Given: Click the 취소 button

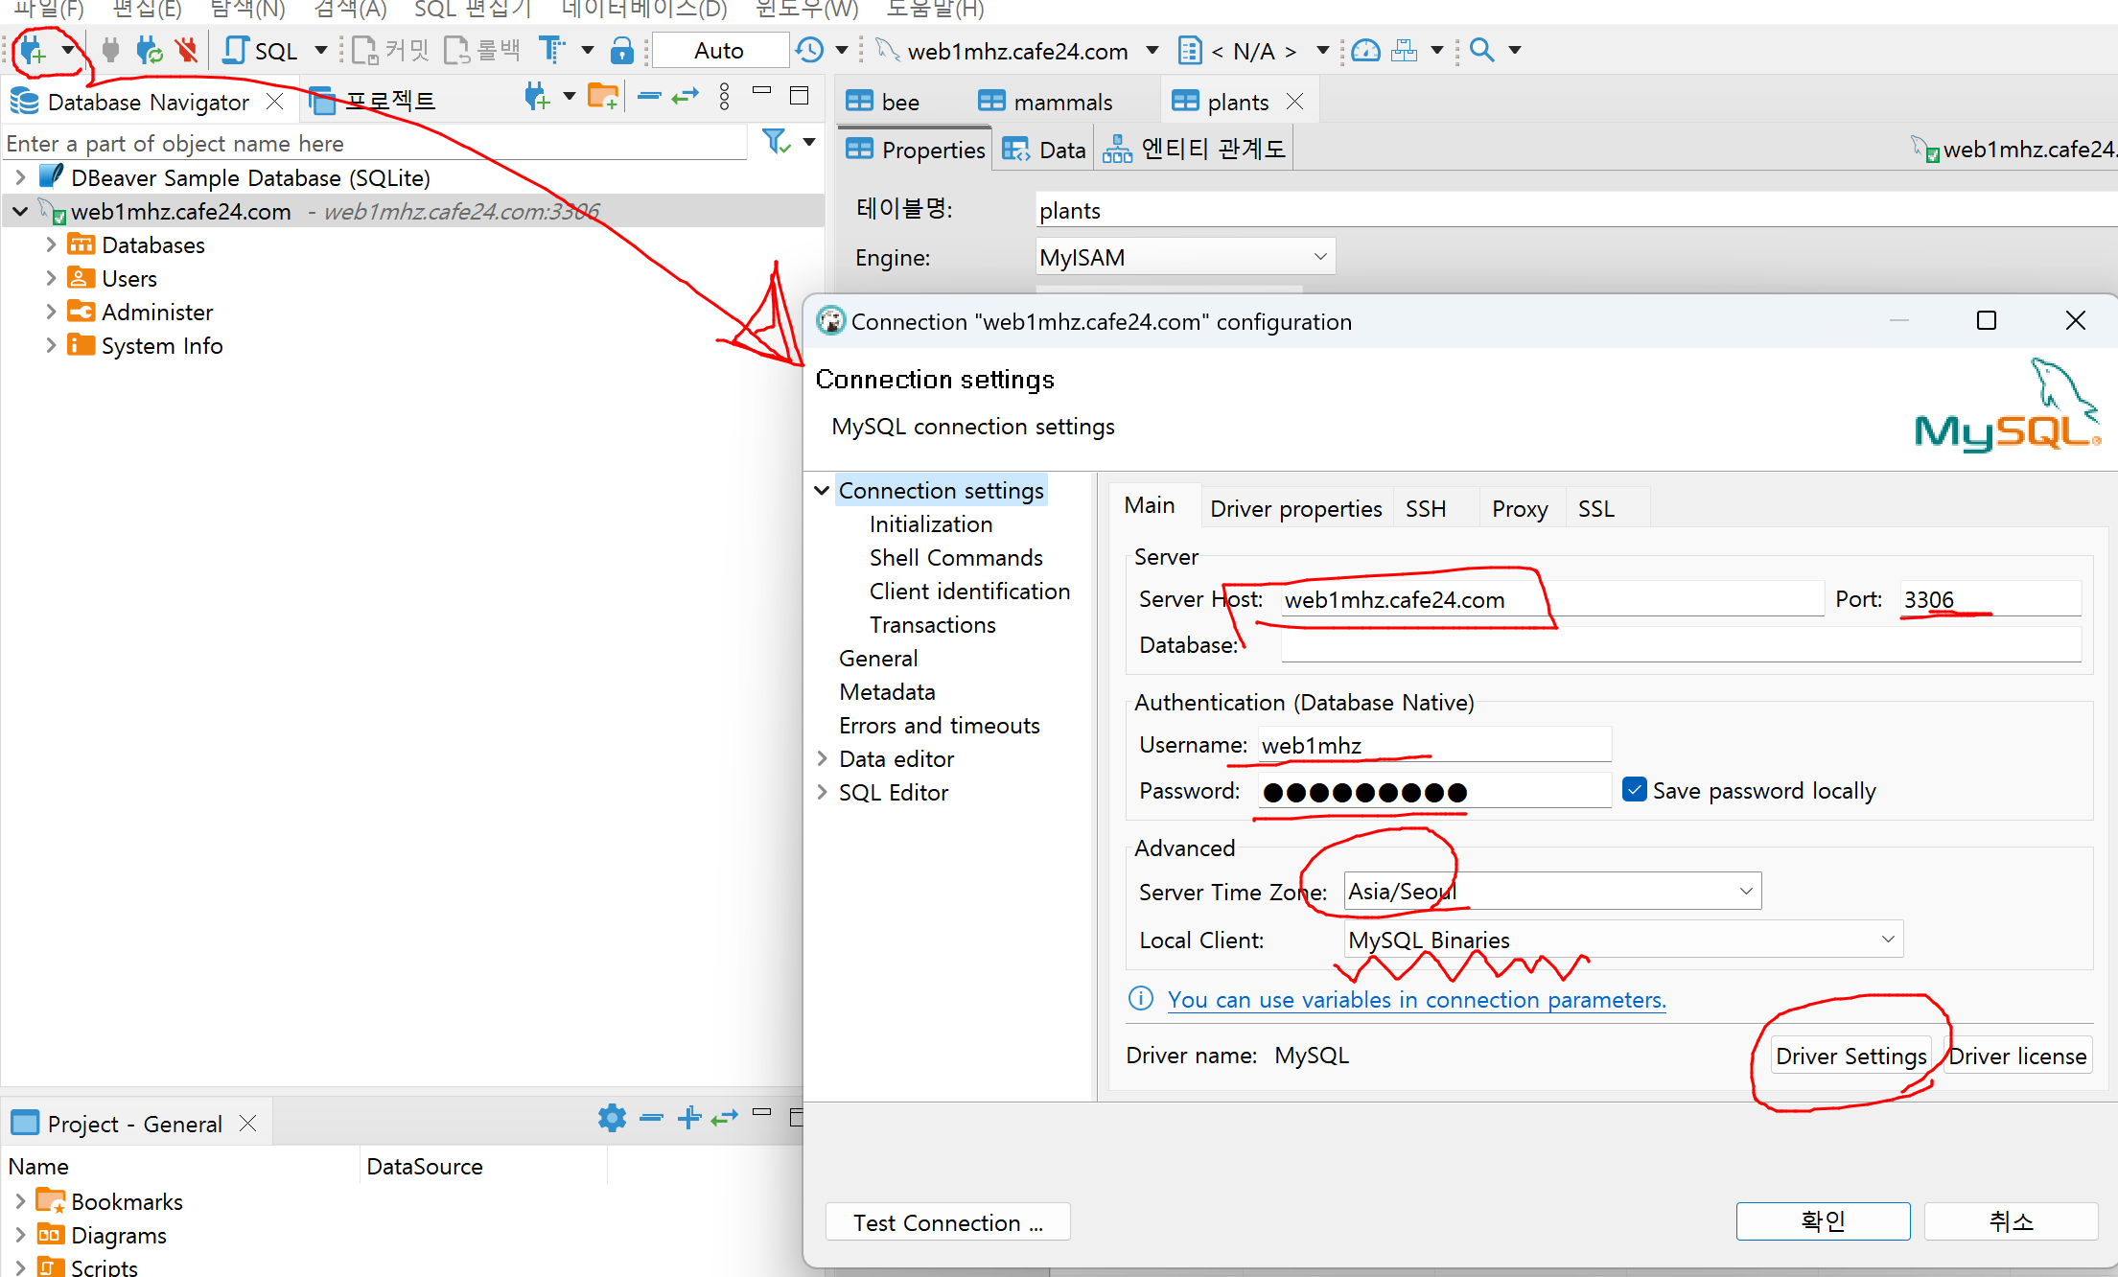Looking at the screenshot, I should (x=2011, y=1221).
